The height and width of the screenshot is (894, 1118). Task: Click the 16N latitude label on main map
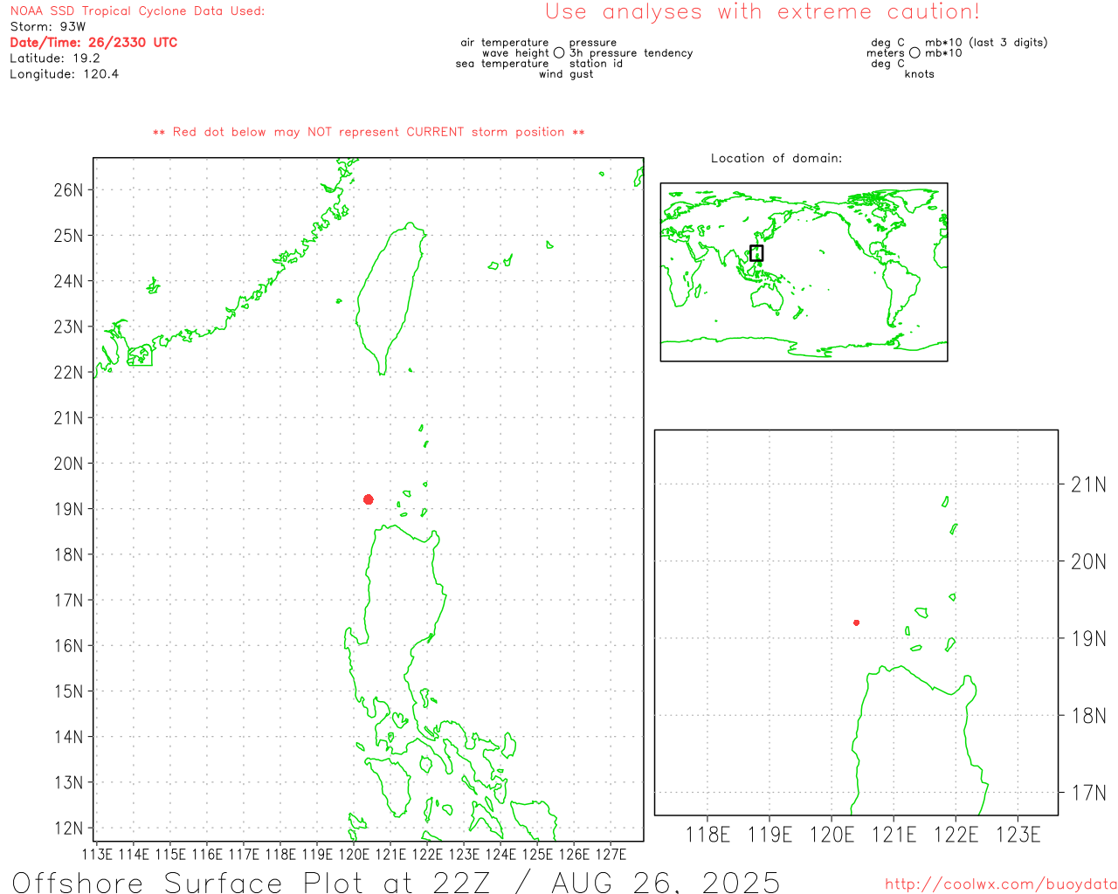(x=68, y=646)
